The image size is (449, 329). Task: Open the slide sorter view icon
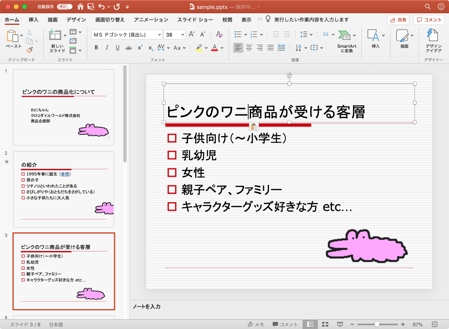[325, 324]
